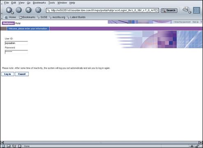The image size is (203, 148).
Task: Stop loading with the Stop button
Action: click(38, 10)
